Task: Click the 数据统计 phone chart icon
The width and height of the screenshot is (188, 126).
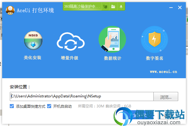Action: click(x=112, y=39)
